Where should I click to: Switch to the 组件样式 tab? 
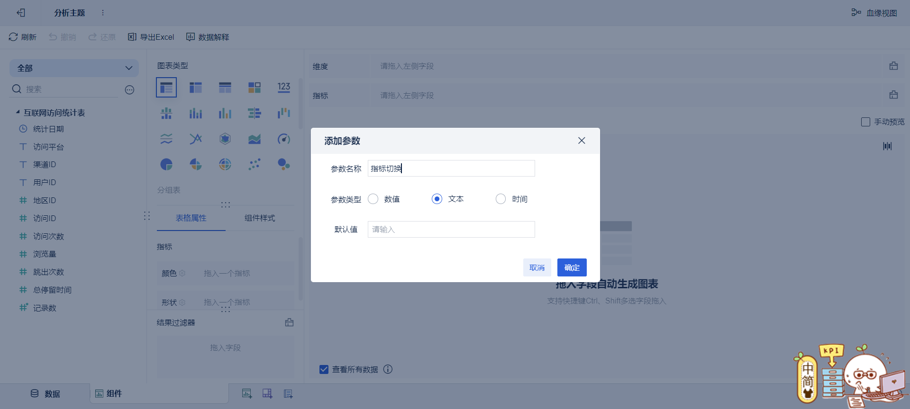pos(260,218)
